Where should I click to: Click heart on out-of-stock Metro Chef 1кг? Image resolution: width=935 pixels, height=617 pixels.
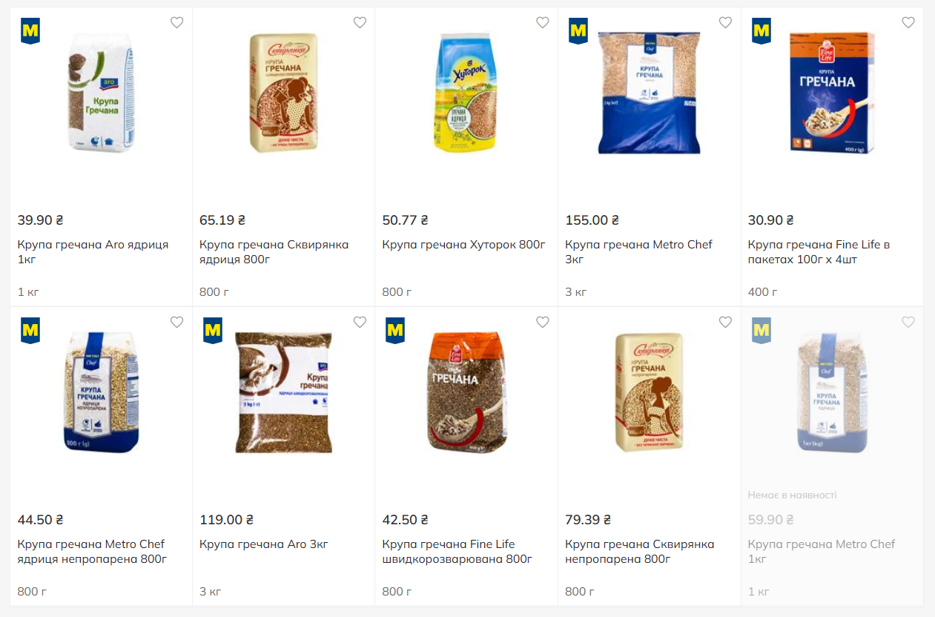pyautogui.click(x=908, y=322)
